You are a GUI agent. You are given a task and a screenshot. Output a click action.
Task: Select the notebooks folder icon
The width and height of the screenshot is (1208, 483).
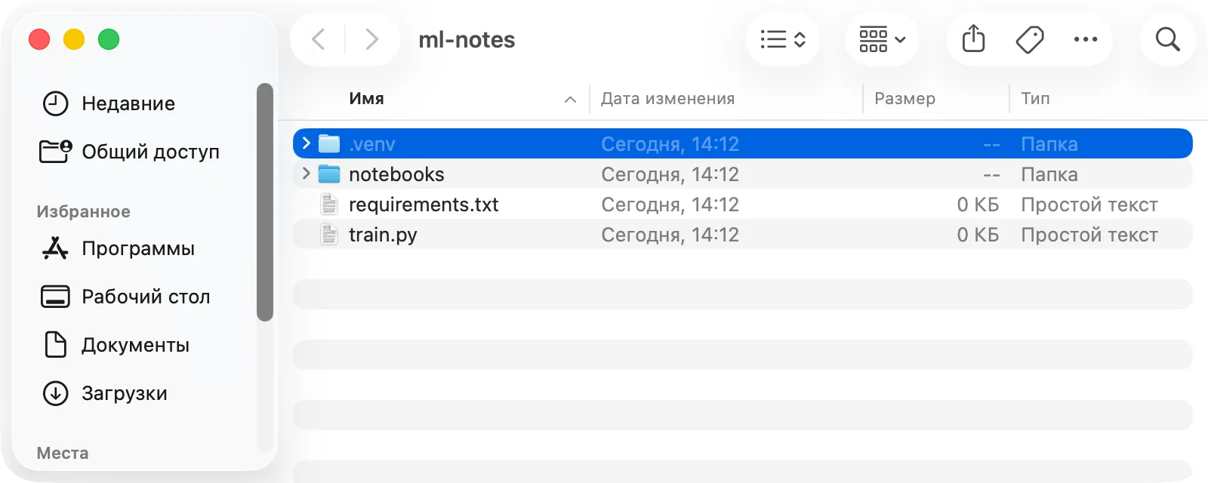click(x=329, y=174)
